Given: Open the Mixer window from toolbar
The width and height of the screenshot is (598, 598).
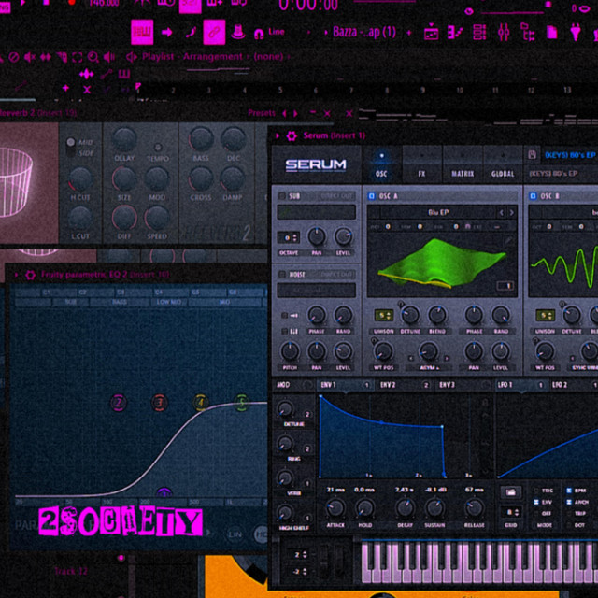Looking at the screenshot, I should tap(504, 33).
